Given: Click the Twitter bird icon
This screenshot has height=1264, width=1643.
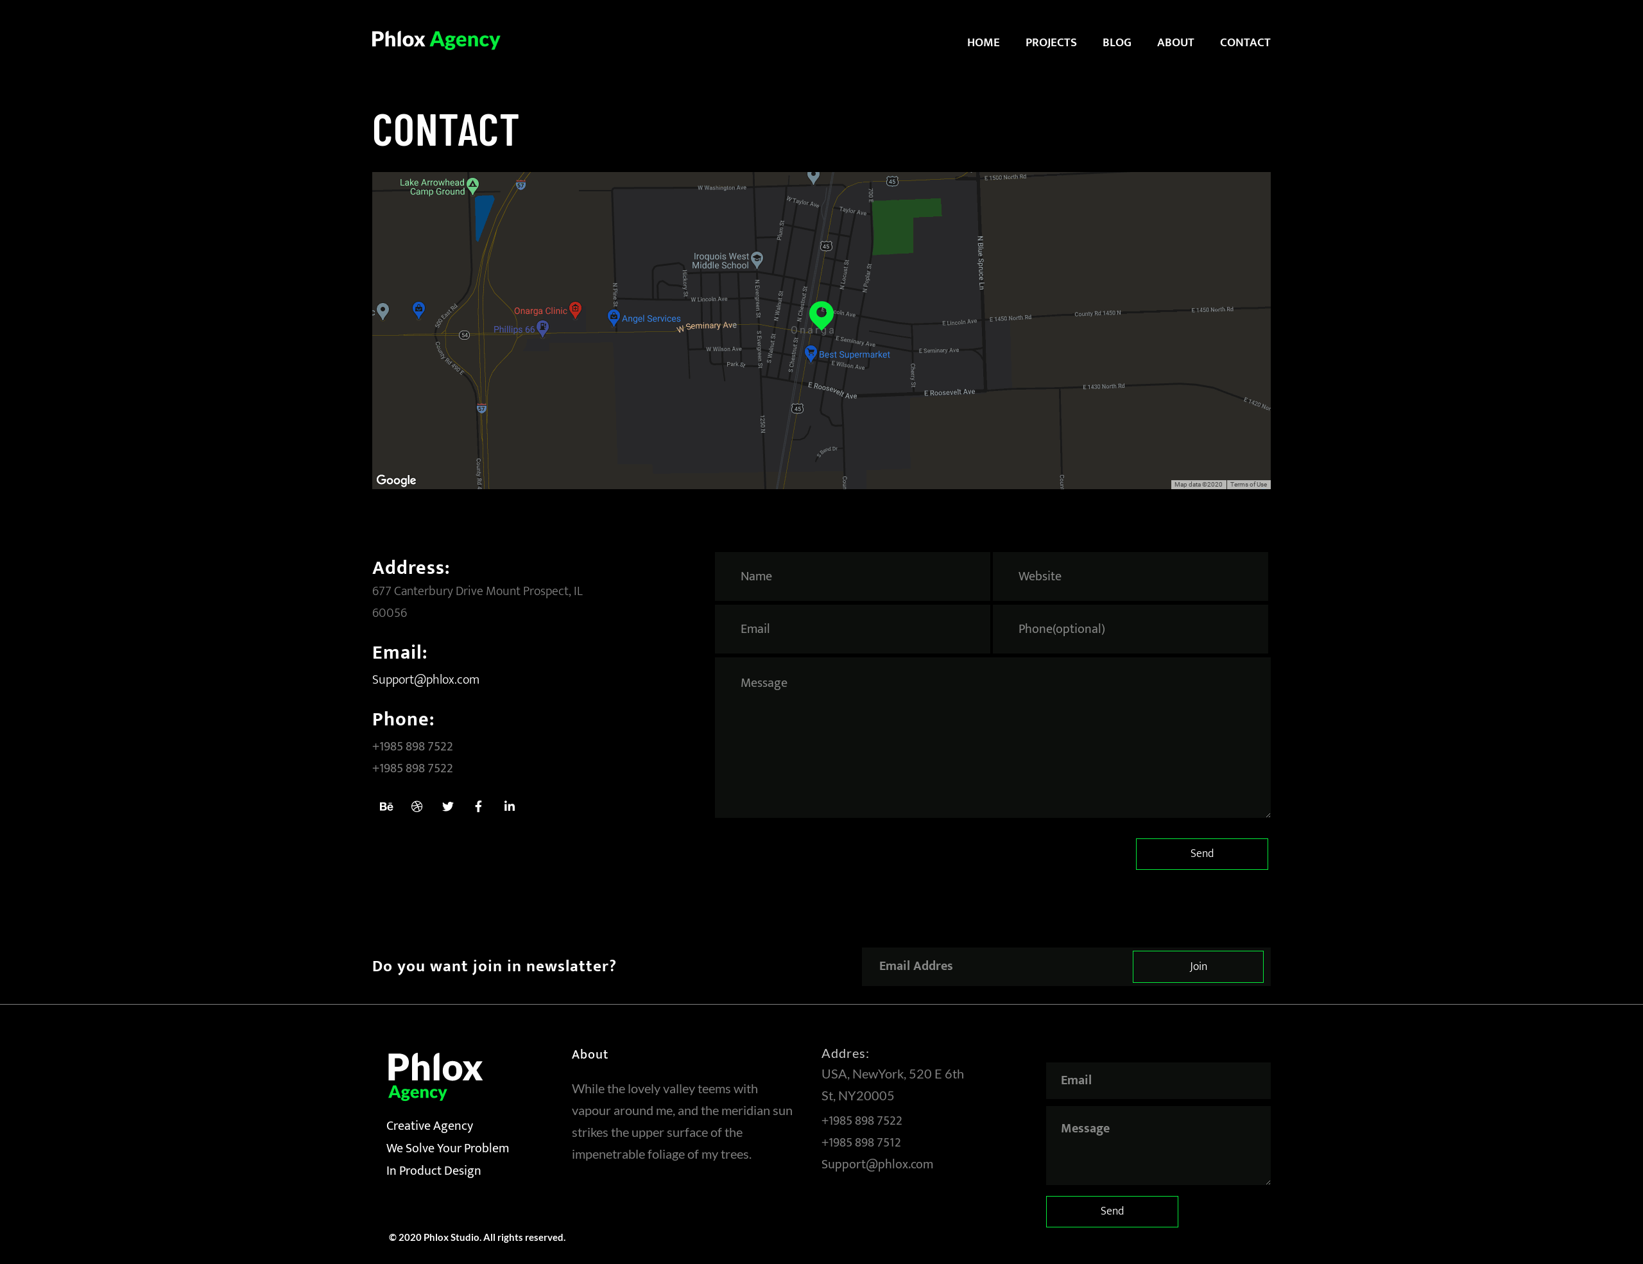Looking at the screenshot, I should point(447,806).
